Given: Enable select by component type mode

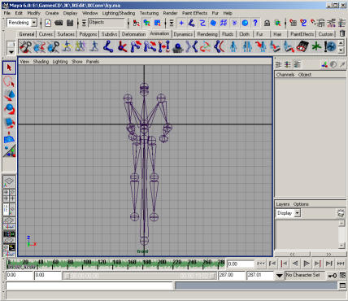Looking at the screenshot, I should coord(158,23).
